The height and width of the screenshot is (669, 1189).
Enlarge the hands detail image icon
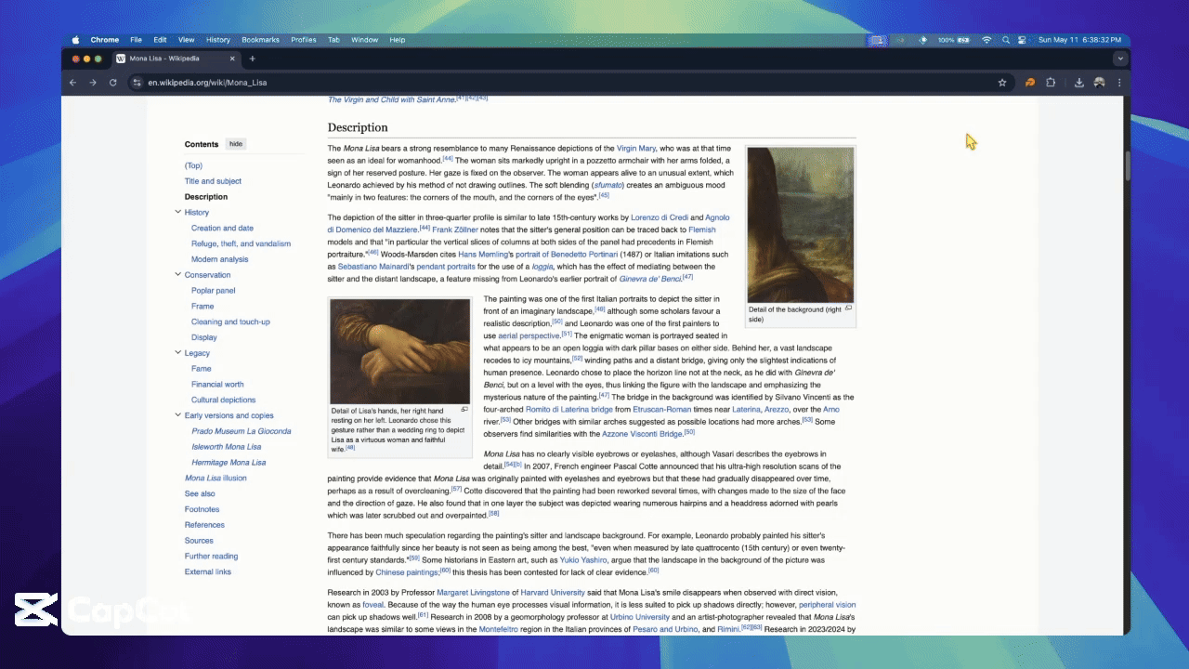[x=464, y=410]
